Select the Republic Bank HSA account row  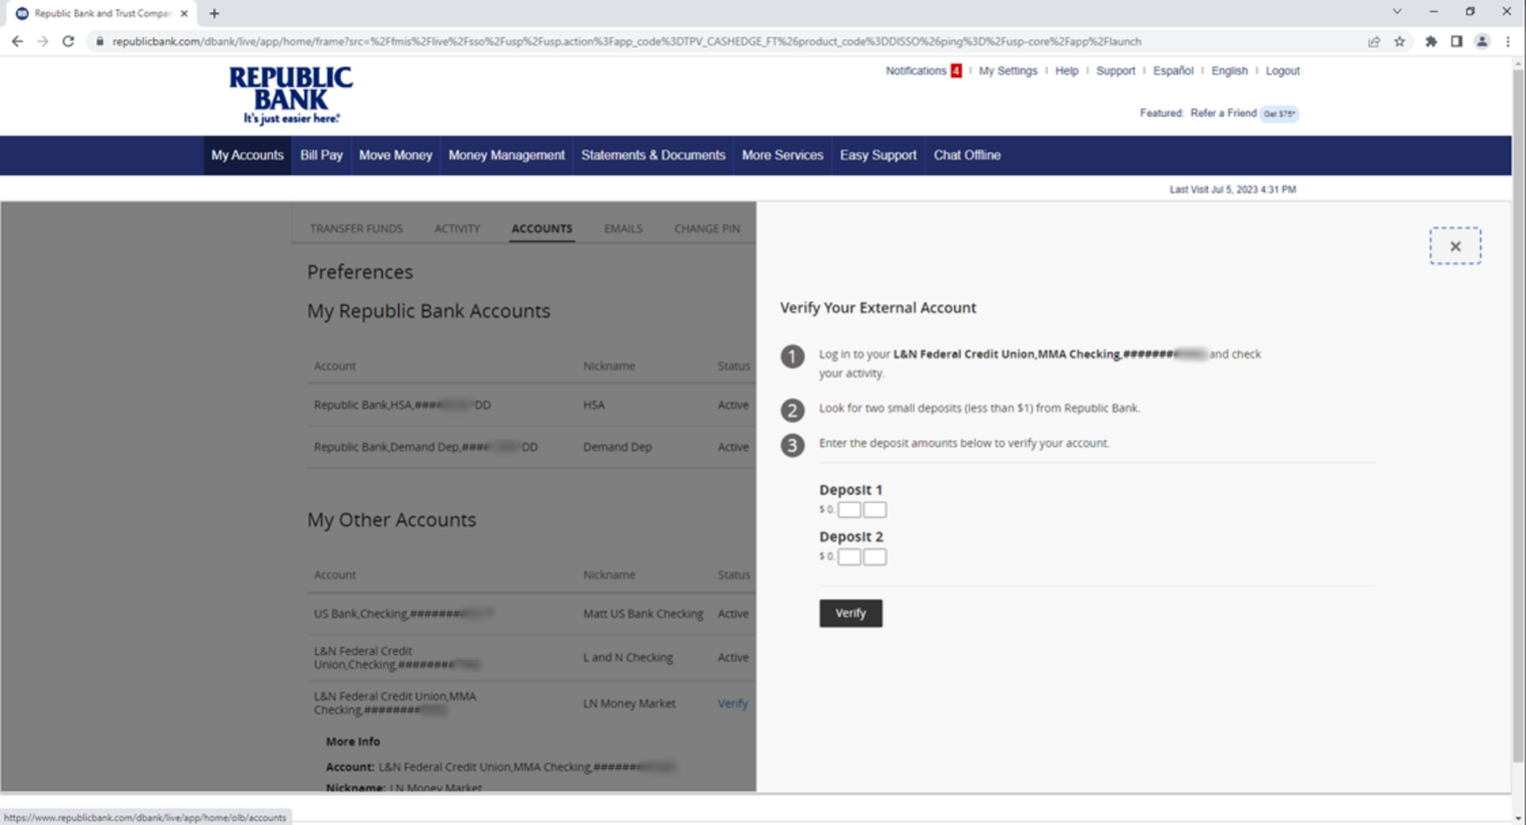tap(531, 405)
